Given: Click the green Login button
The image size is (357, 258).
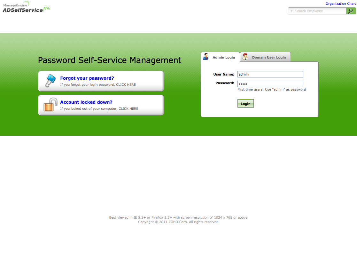Looking at the screenshot, I should click(x=245, y=104).
